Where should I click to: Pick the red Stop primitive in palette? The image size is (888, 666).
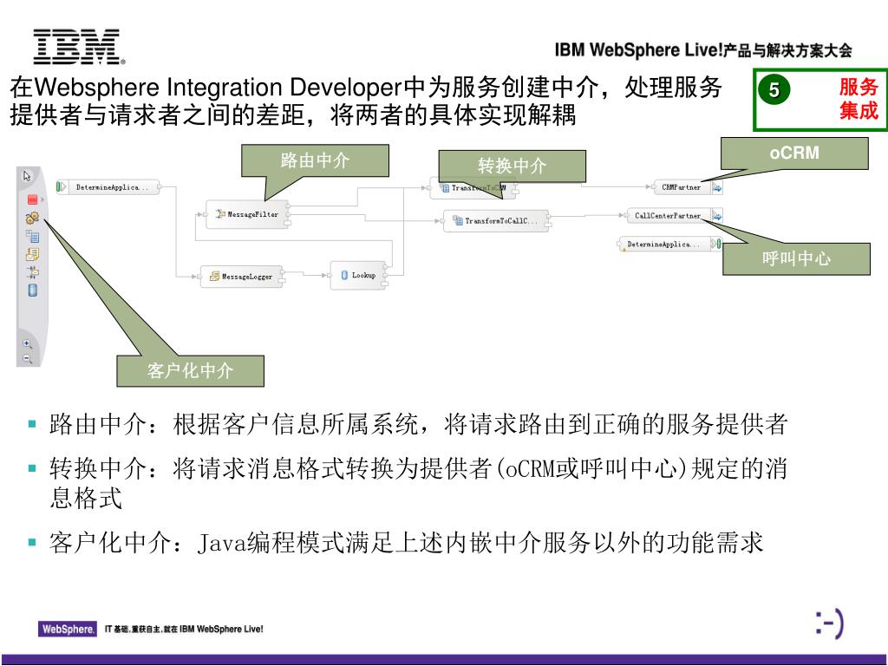[32, 199]
